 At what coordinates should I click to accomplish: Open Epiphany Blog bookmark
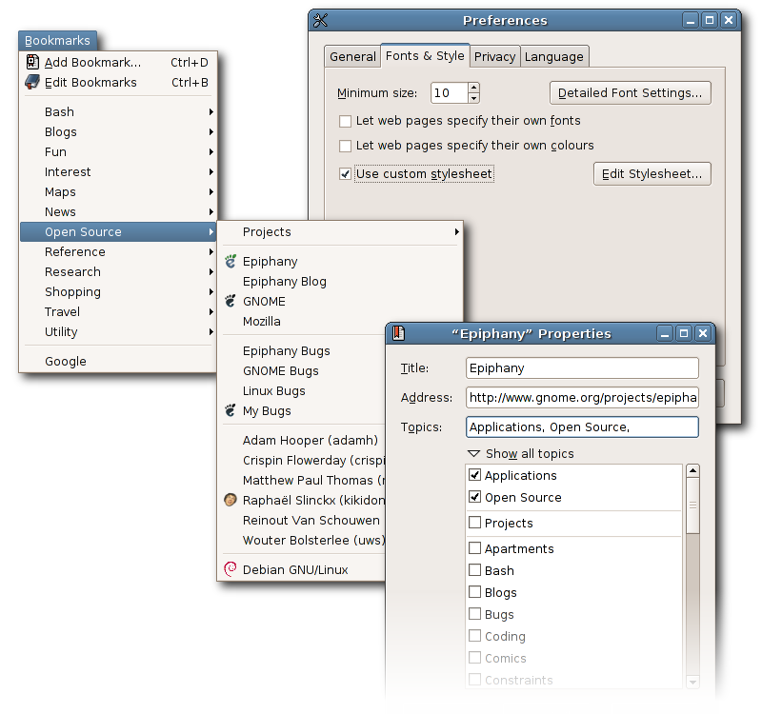(x=284, y=281)
